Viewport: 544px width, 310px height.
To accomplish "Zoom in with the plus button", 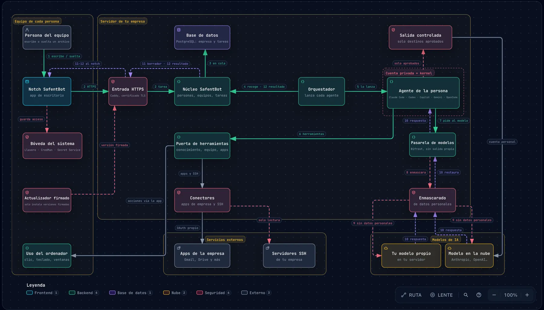I will (527, 295).
